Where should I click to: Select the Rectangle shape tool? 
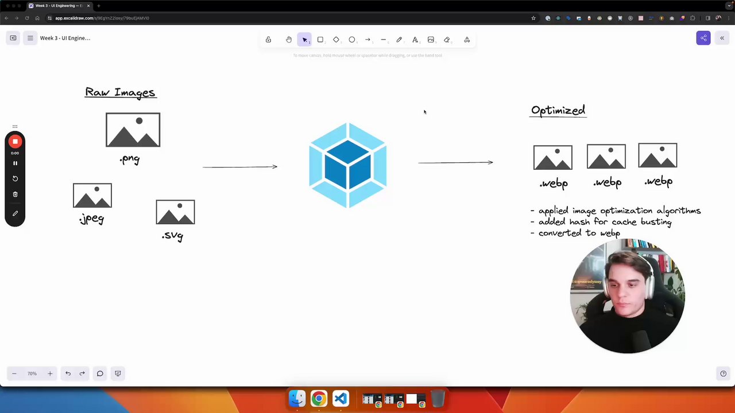[x=320, y=40]
